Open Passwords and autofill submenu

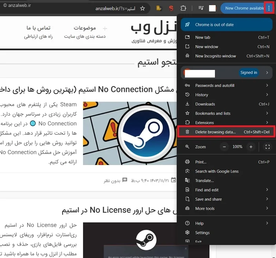pos(227,85)
